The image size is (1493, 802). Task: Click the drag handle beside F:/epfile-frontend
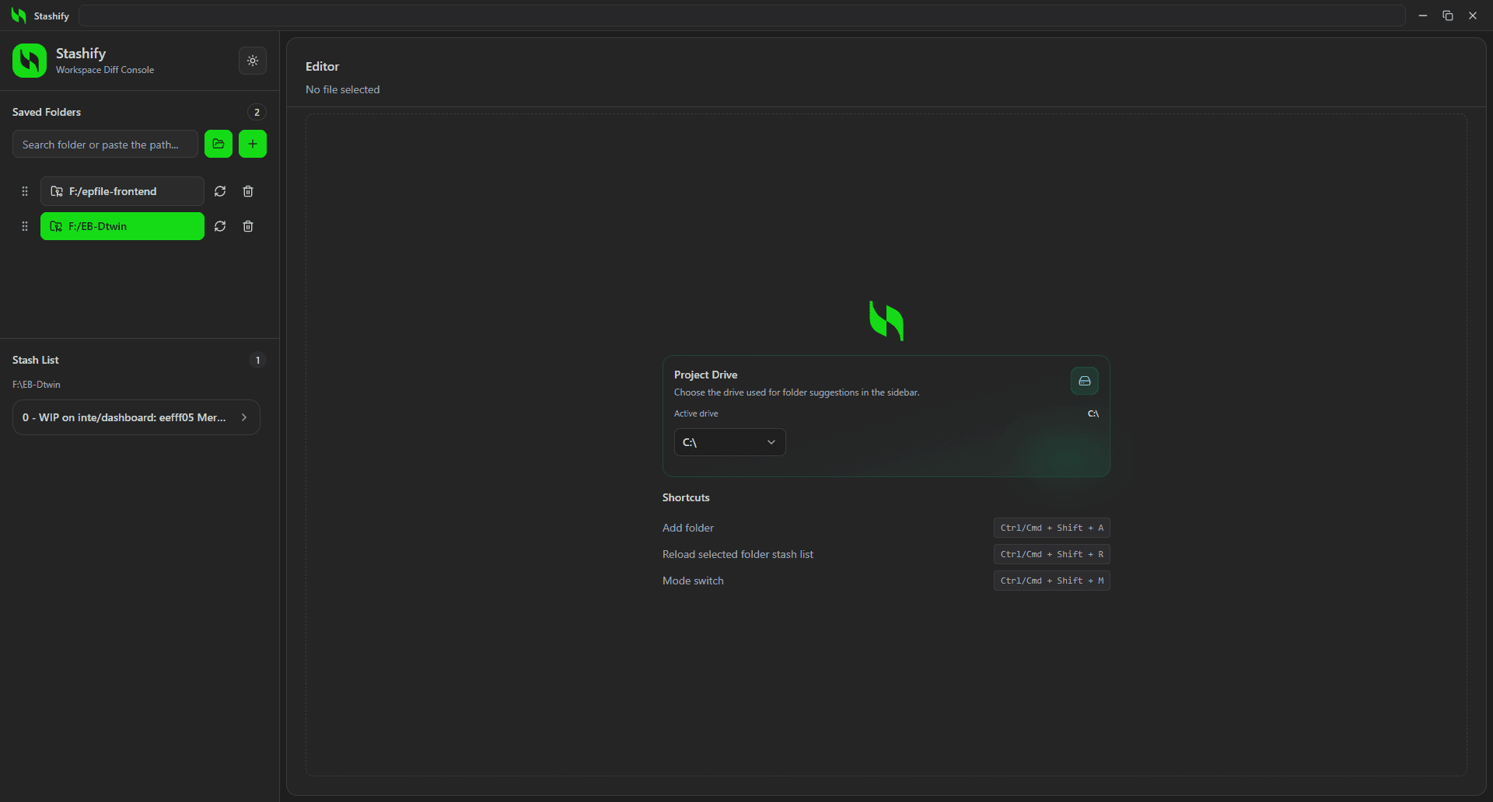point(24,191)
